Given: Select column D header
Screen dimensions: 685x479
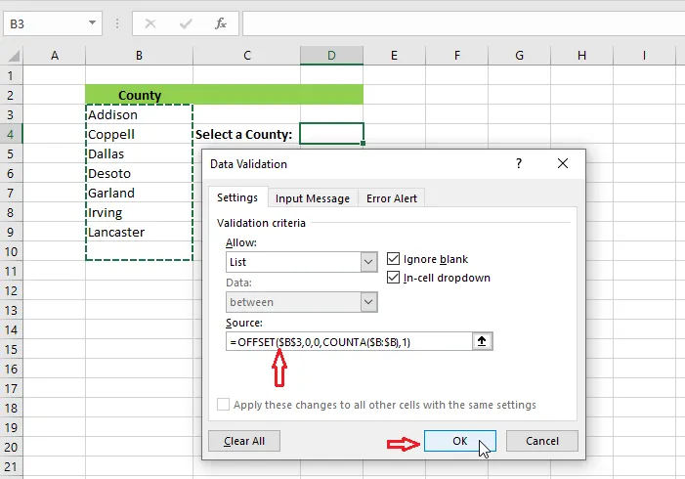Looking at the screenshot, I should 331,56.
